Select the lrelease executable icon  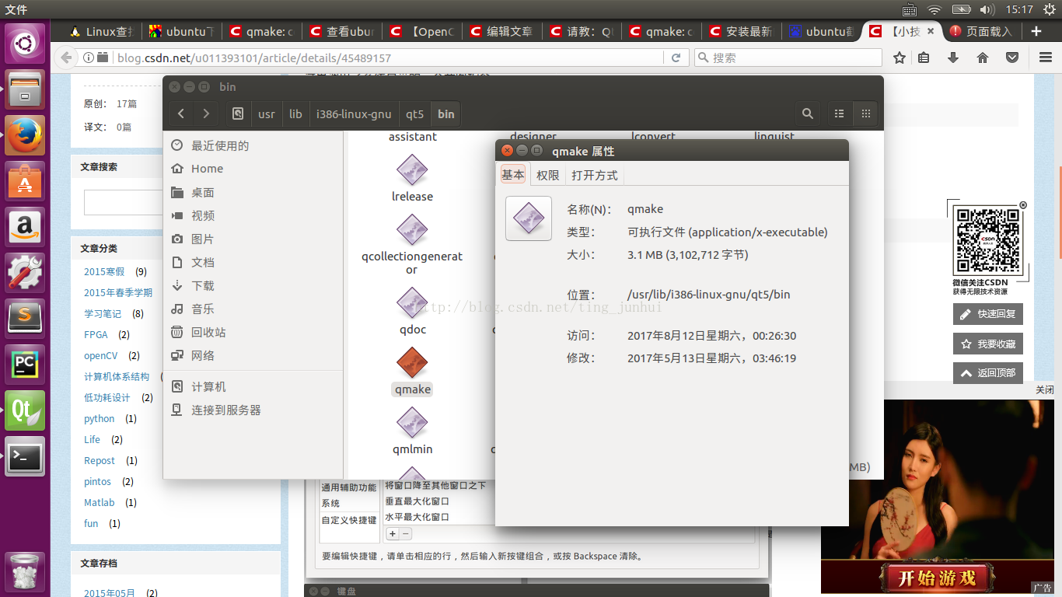click(x=412, y=169)
